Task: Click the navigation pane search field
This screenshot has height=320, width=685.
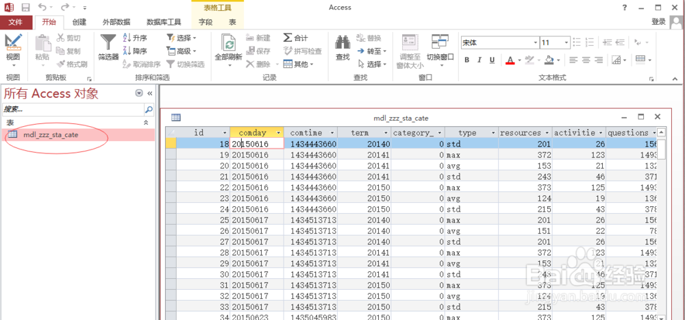Action: pyautogui.click(x=73, y=109)
